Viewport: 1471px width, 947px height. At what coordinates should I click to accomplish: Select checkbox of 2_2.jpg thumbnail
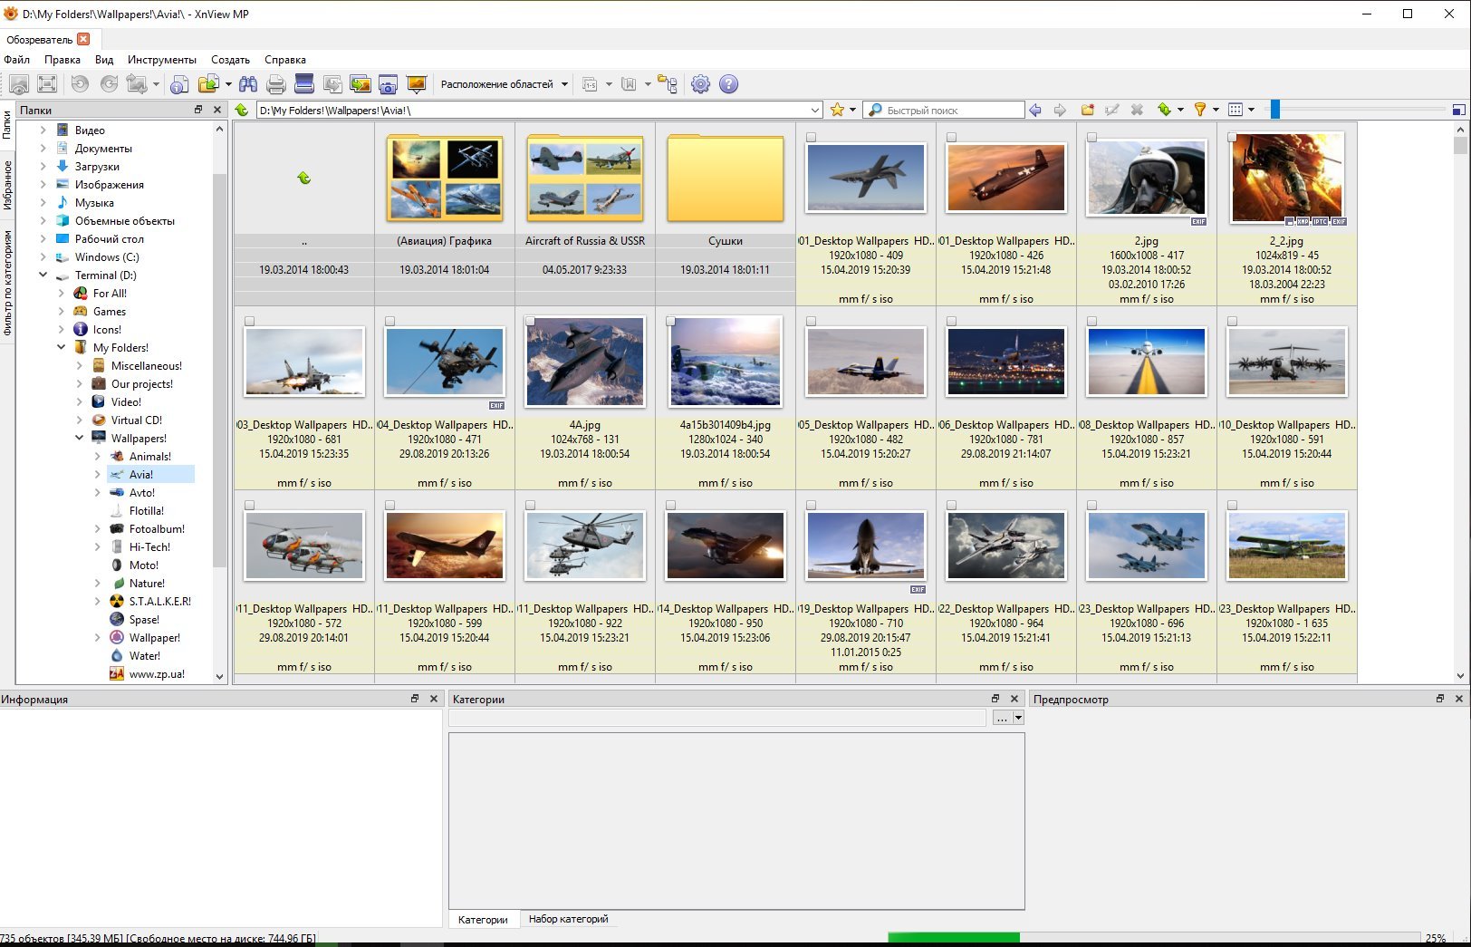click(1233, 138)
